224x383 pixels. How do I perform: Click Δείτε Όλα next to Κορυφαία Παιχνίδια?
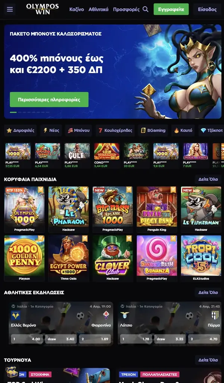pyautogui.click(x=208, y=179)
